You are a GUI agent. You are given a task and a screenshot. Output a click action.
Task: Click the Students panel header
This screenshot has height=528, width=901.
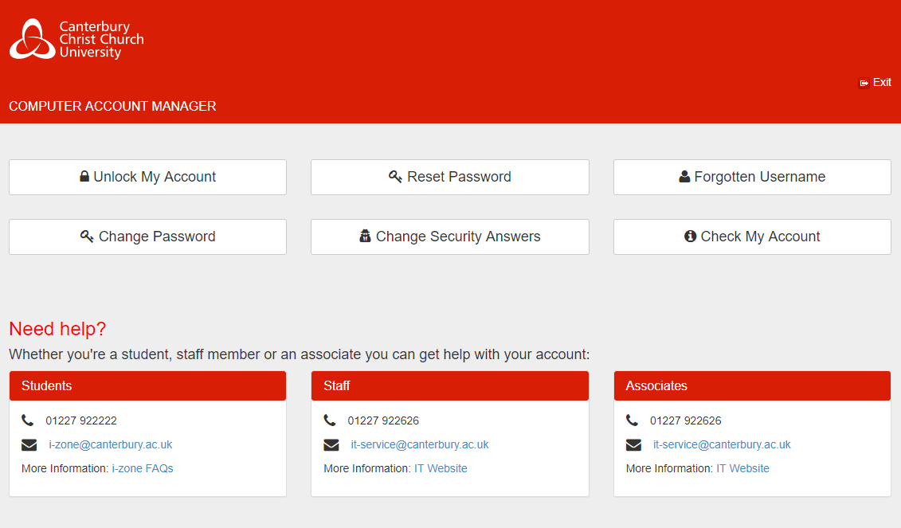(x=147, y=385)
